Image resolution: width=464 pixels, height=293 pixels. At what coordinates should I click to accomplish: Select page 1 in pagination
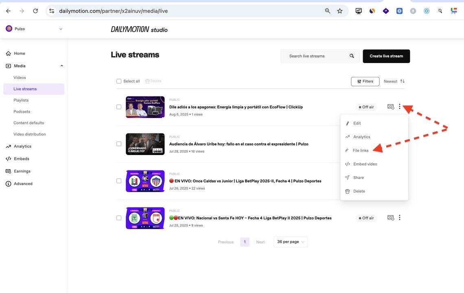point(245,242)
